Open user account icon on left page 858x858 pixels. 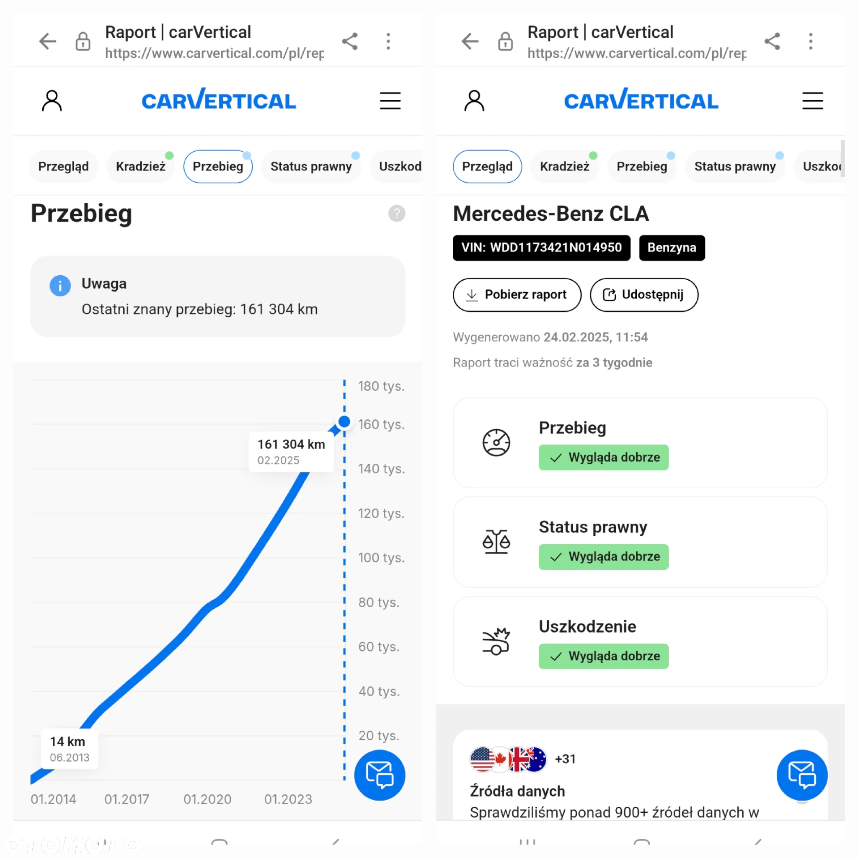click(x=52, y=101)
